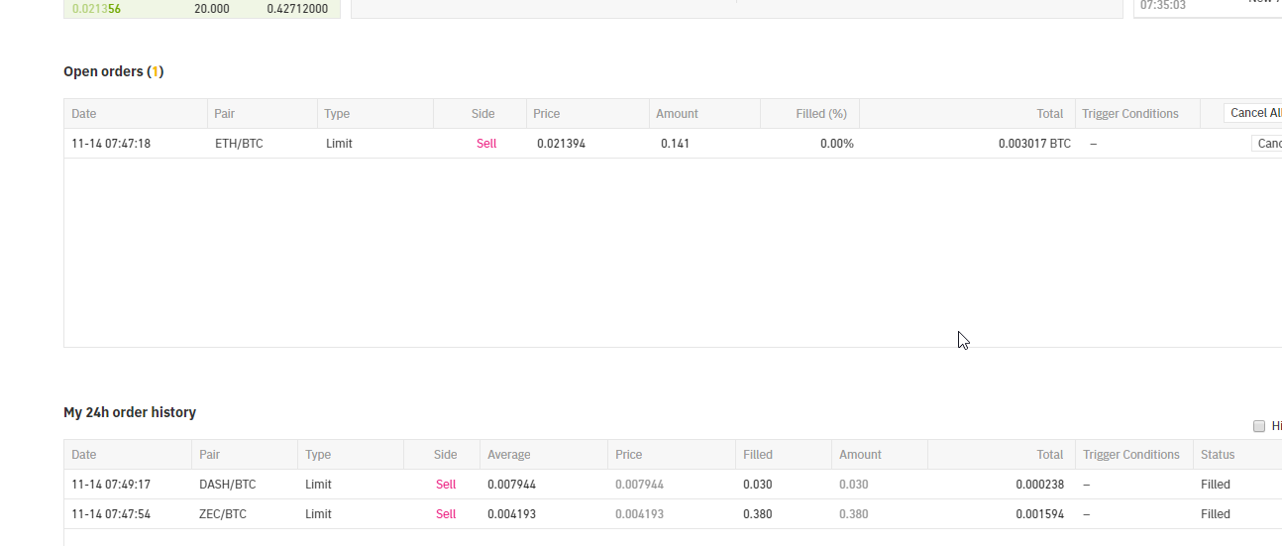Image resolution: width=1282 pixels, height=546 pixels.
Task: Click the My 24h order history heading
Action: [130, 412]
